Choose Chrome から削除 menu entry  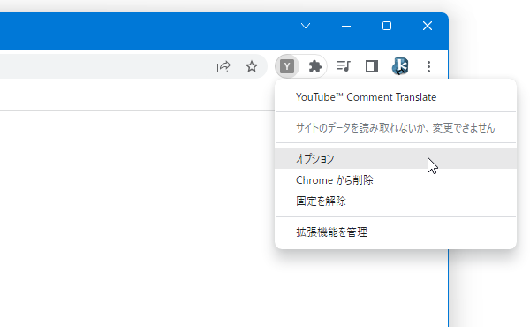pyautogui.click(x=396, y=180)
